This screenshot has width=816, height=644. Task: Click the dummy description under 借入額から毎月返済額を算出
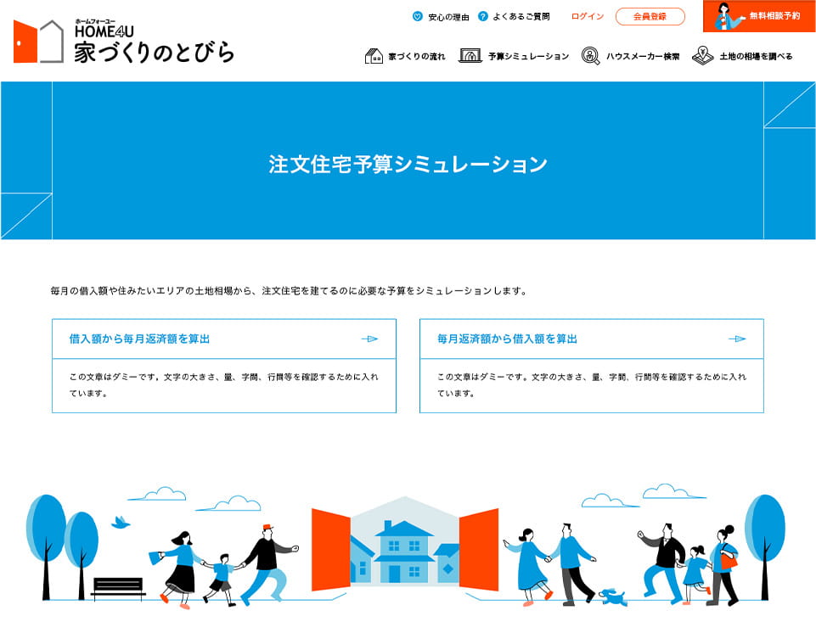pyautogui.click(x=224, y=385)
